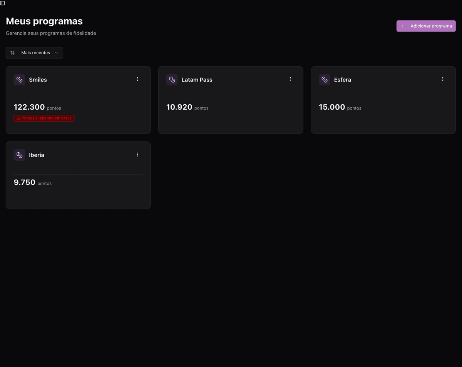Click the Pontos expirando em breve badge
The height and width of the screenshot is (367, 462).
pos(44,118)
